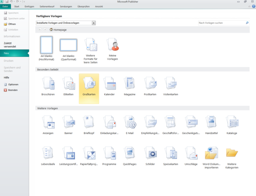The width and height of the screenshot is (256, 196).
Task: Open the Leistungszertifikate templates
Action: [68, 156]
